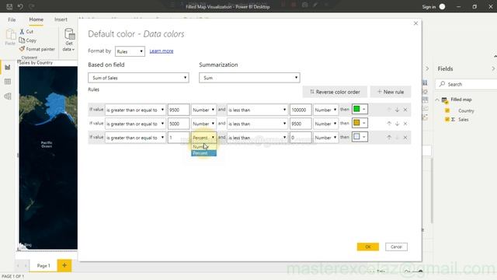Viewport: 497px width, 280px height.
Task: Click the Save icon in title bar
Action: coord(9,6)
